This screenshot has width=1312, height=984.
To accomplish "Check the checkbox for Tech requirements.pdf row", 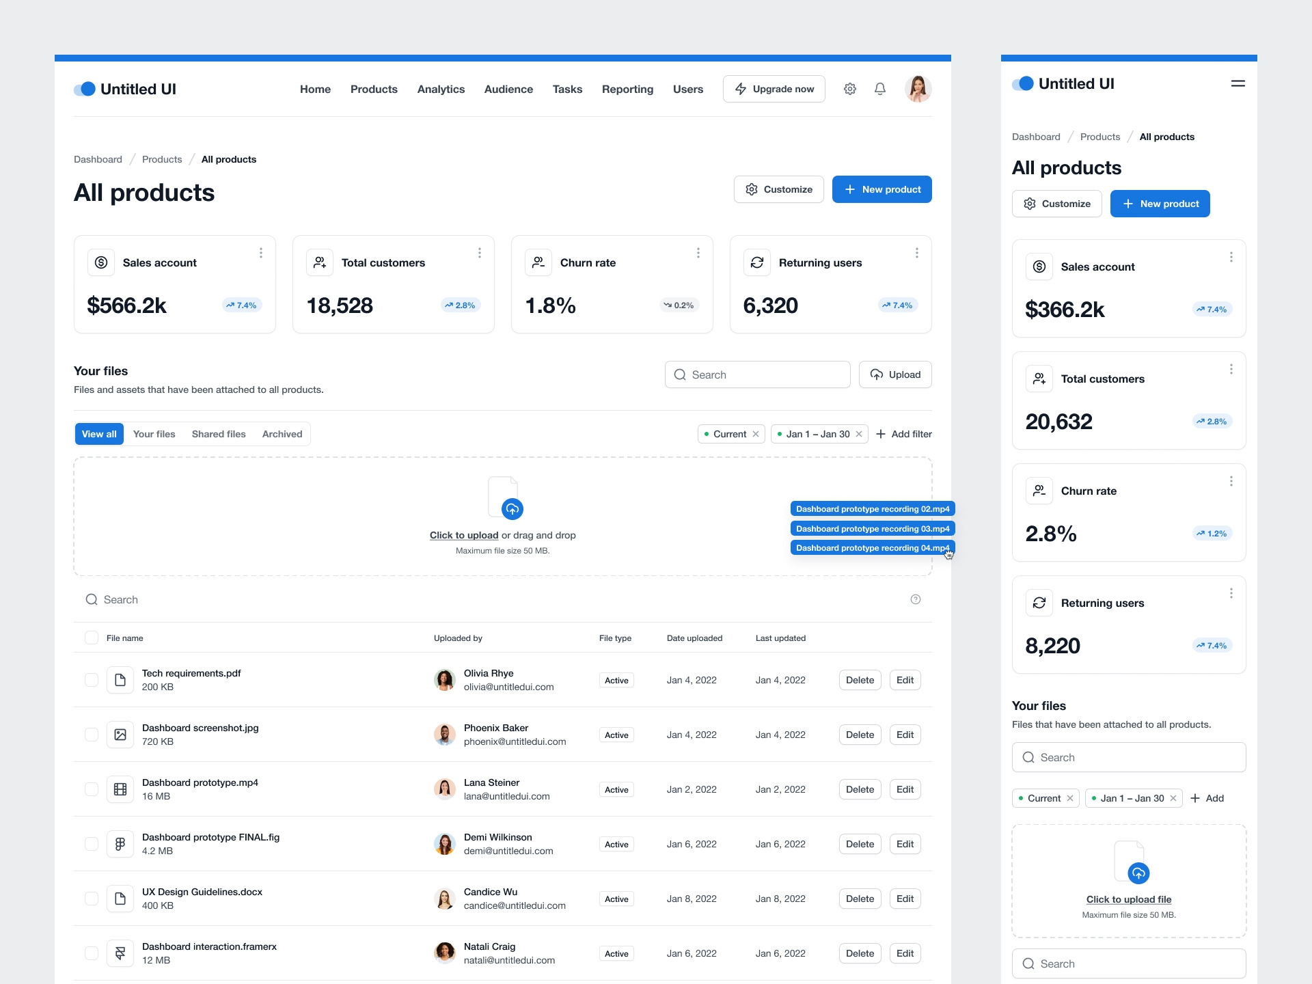I will [91, 680].
